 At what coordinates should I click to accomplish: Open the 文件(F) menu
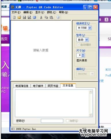coord(16,12)
